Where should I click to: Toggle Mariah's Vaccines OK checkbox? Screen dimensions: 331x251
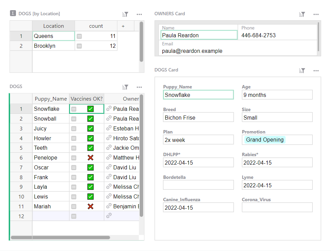tap(91, 206)
